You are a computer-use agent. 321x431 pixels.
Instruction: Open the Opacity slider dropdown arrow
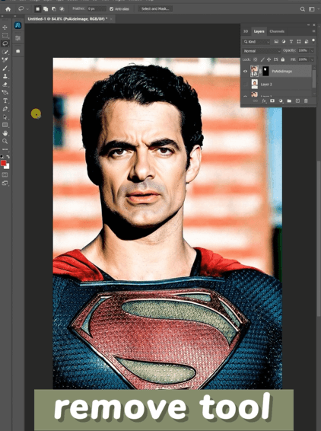[x=312, y=51]
